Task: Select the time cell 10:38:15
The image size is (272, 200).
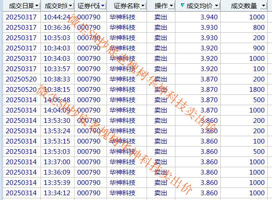Action: point(57,90)
